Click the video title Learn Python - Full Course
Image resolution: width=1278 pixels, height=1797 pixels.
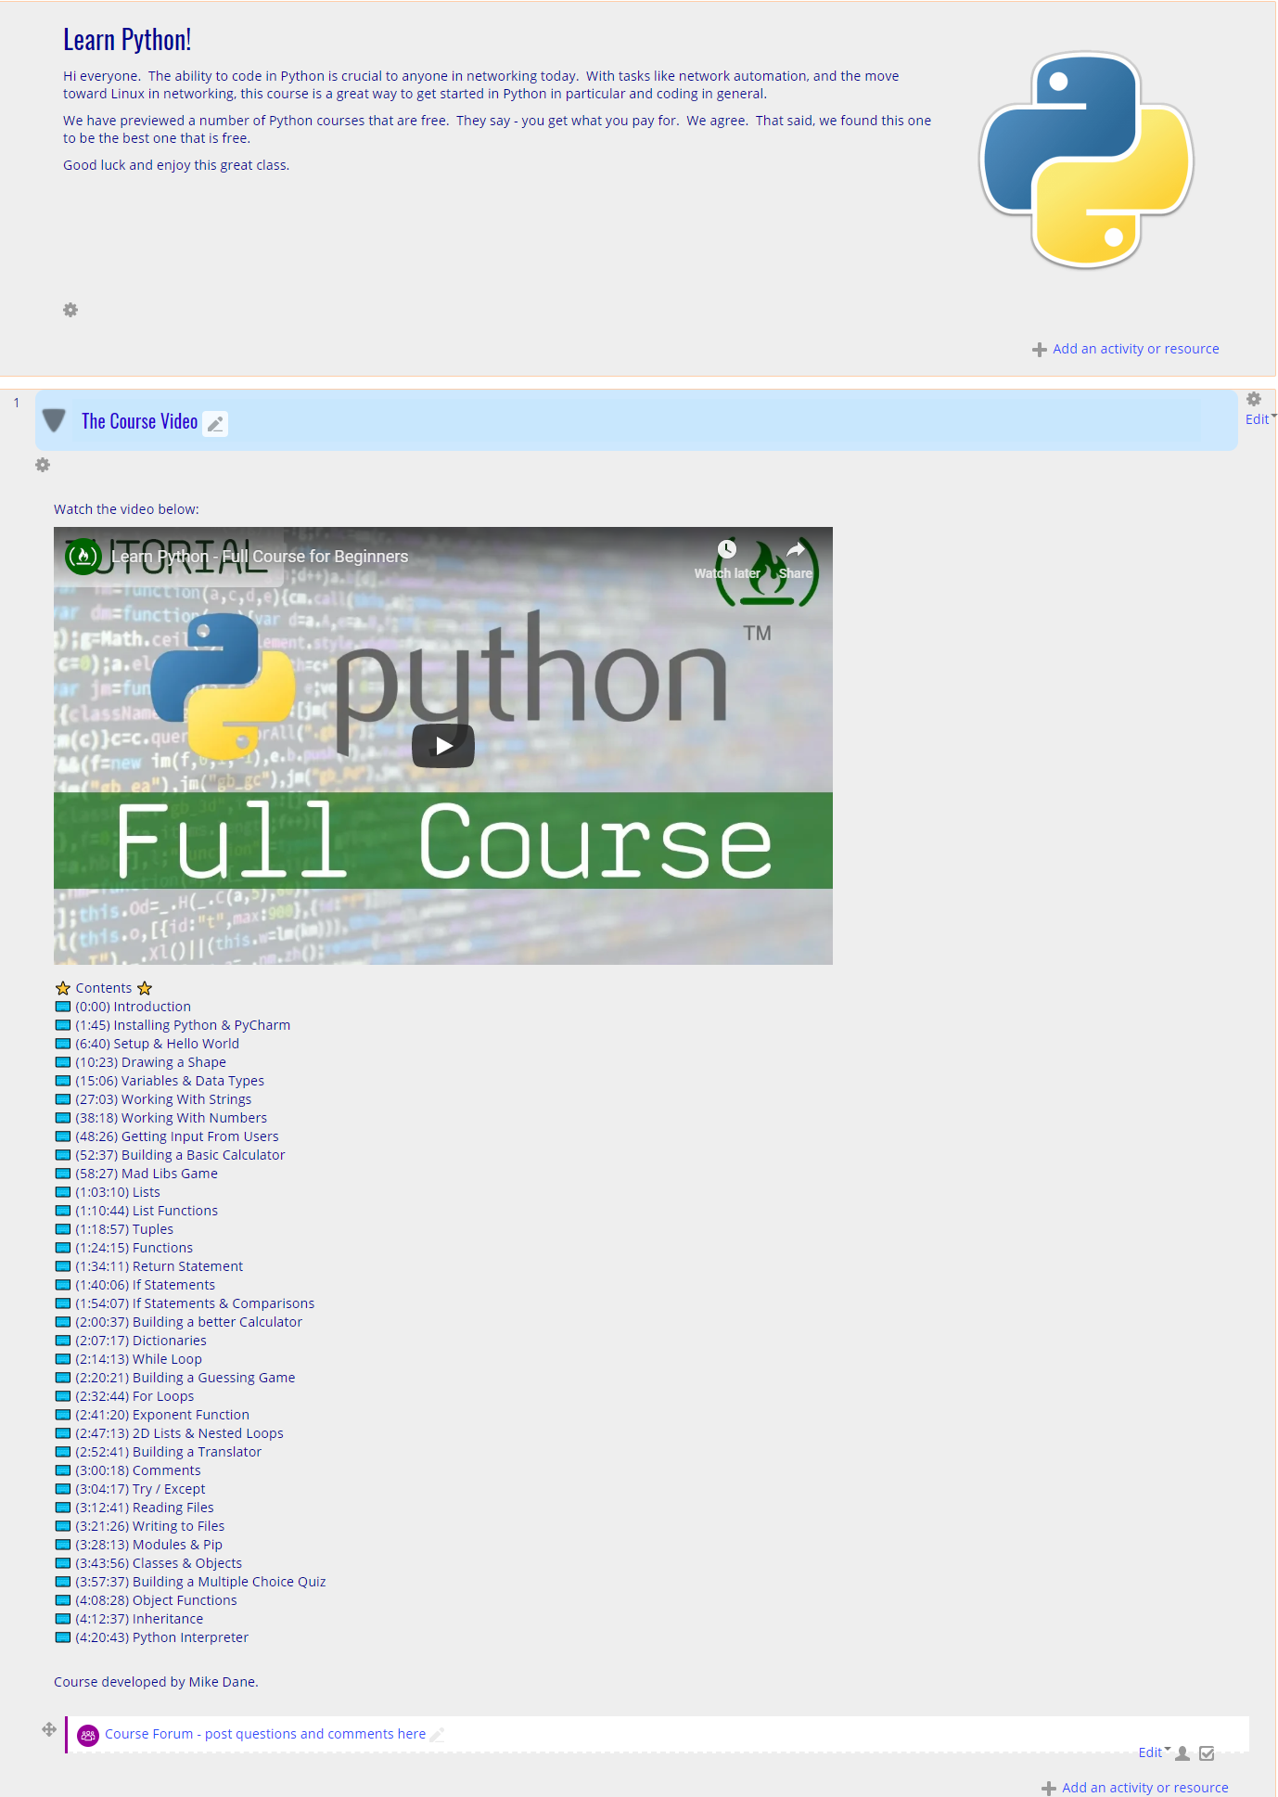click(260, 557)
